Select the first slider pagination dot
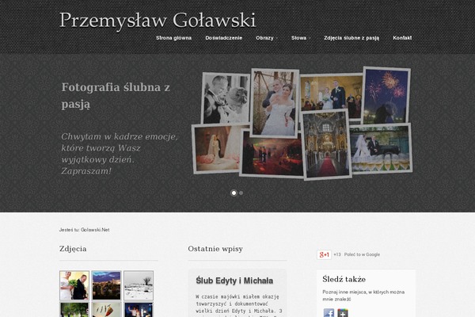The image size is (475, 317). pos(234,193)
